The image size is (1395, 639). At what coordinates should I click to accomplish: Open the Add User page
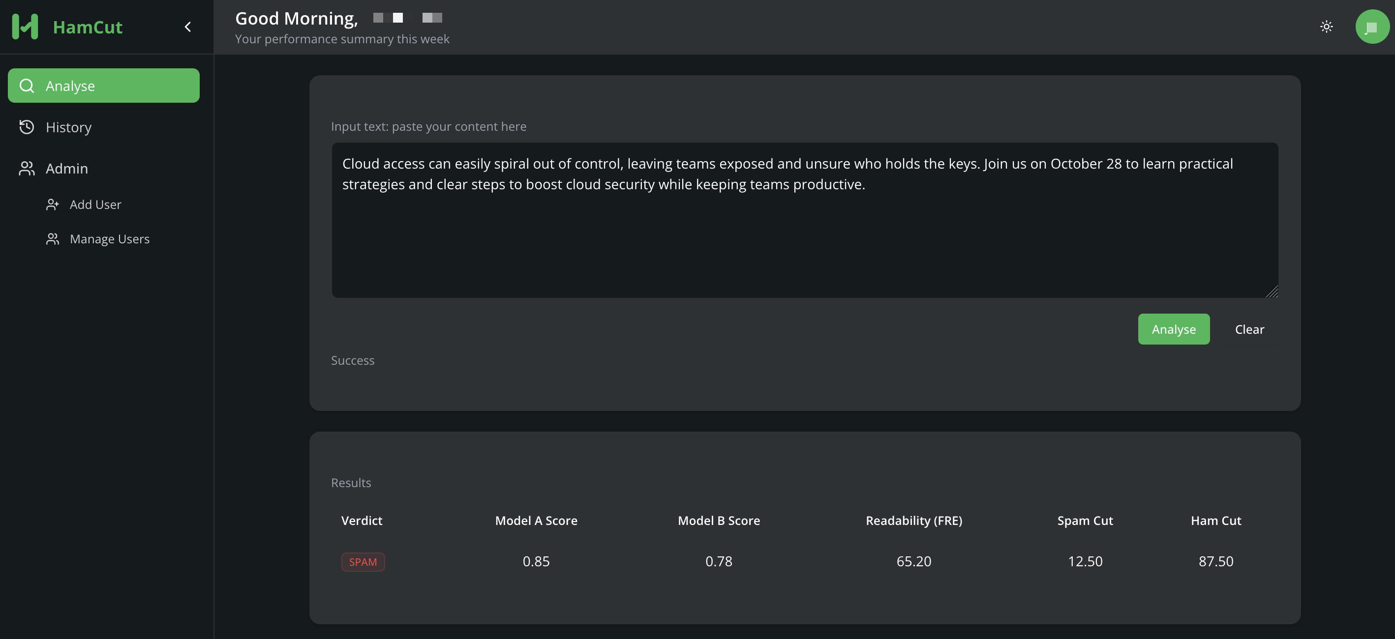click(x=95, y=204)
